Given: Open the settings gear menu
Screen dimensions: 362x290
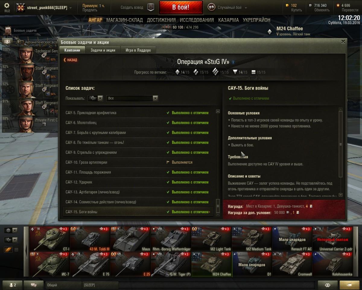Looking at the screenshot, I should click(x=7, y=5).
